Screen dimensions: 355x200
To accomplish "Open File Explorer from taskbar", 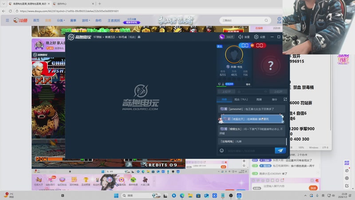I will (x=190, y=196).
